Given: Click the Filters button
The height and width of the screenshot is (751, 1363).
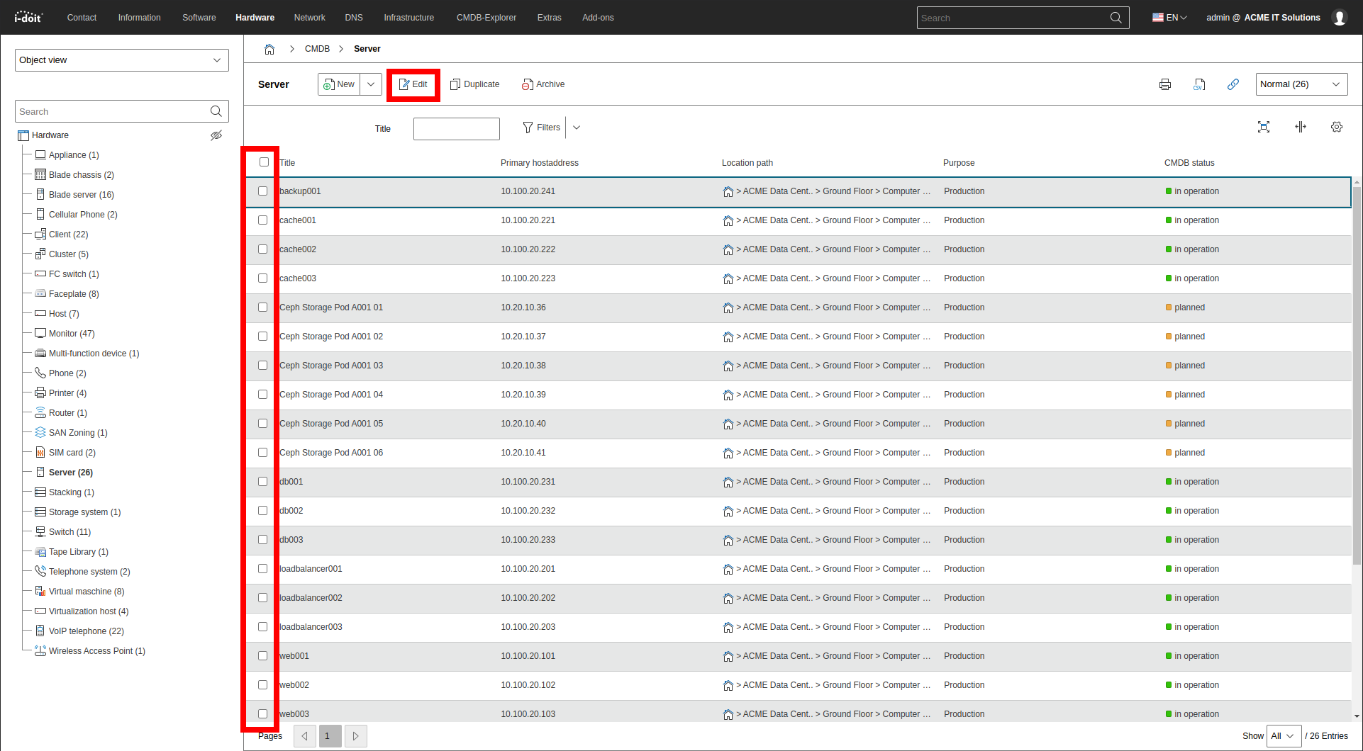Looking at the screenshot, I should 541,128.
